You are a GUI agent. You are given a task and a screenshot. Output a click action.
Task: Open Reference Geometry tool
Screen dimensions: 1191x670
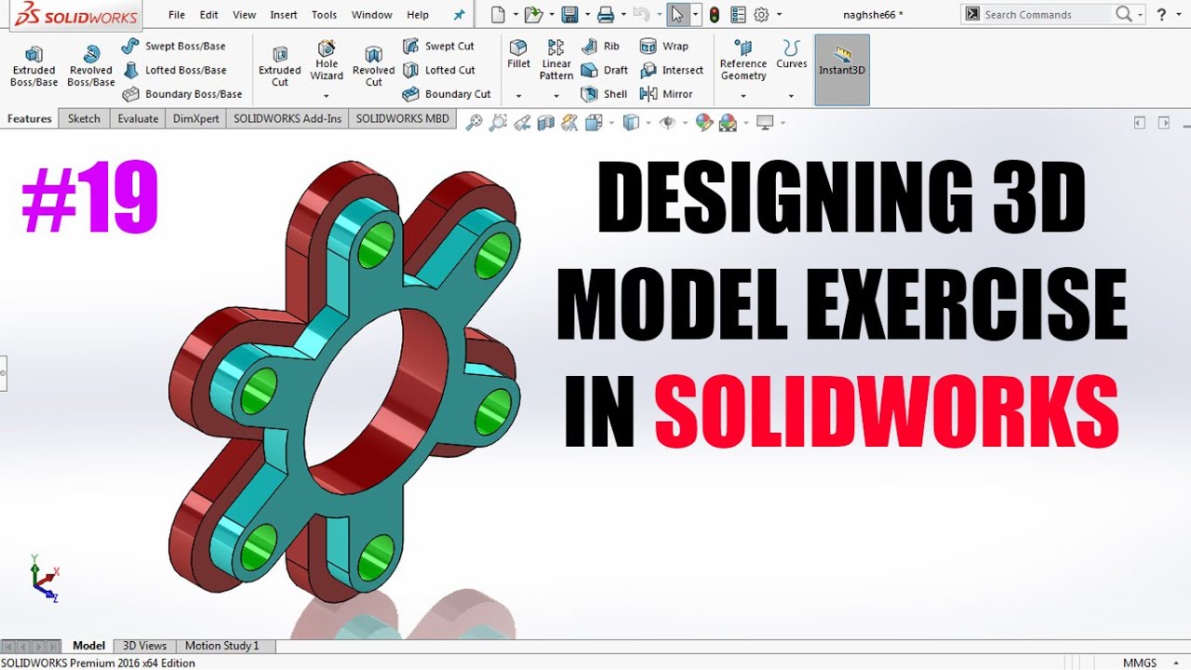(x=743, y=60)
